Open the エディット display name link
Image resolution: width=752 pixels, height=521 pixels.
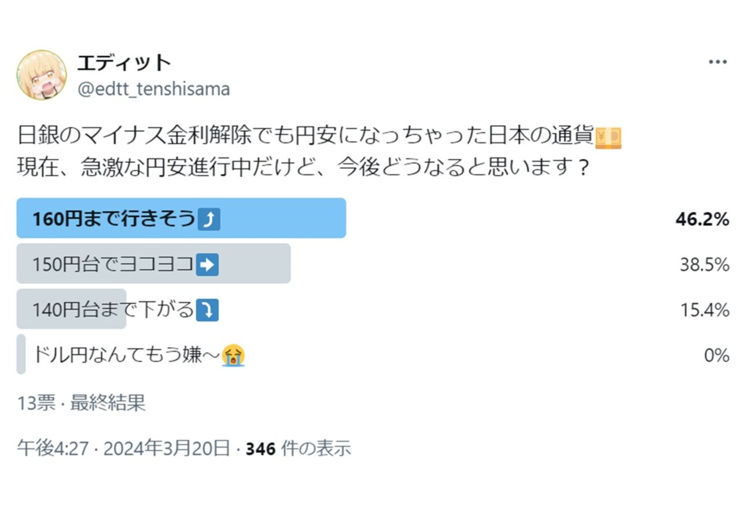coord(124,63)
